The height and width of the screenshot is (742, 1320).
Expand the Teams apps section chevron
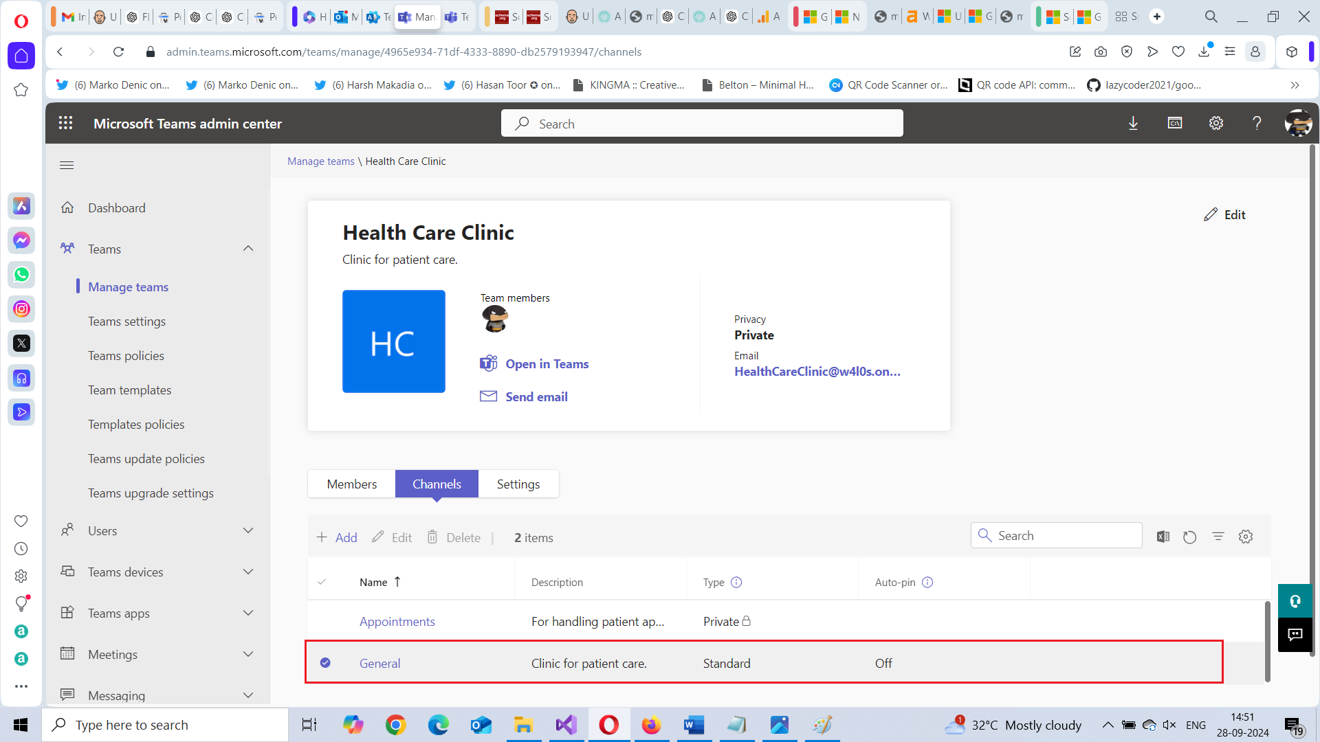point(248,613)
